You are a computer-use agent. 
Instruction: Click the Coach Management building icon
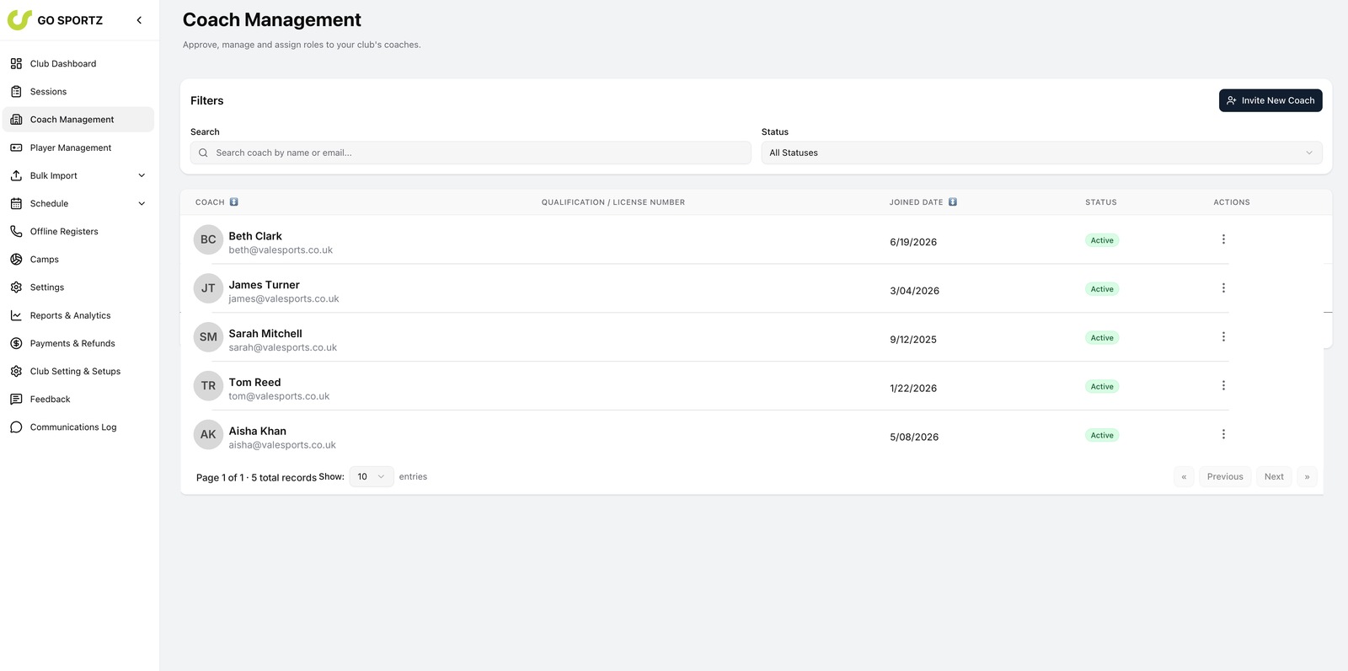point(16,120)
